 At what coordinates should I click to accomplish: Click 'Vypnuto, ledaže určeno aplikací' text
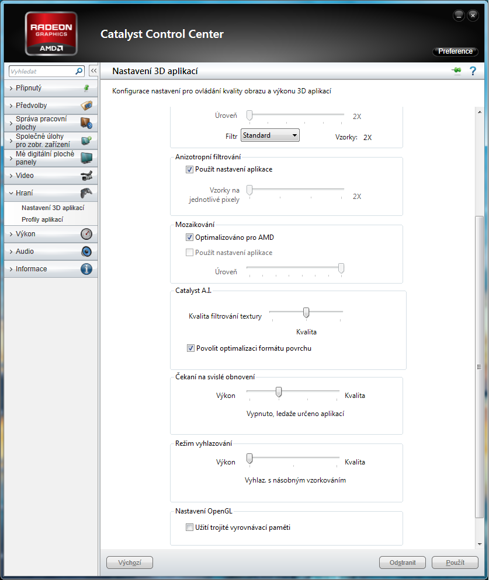pyautogui.click(x=295, y=414)
